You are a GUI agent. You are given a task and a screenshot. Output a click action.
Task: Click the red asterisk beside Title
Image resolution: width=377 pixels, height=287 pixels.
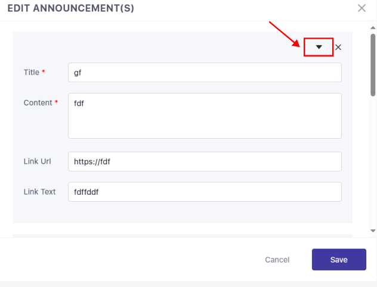click(44, 73)
